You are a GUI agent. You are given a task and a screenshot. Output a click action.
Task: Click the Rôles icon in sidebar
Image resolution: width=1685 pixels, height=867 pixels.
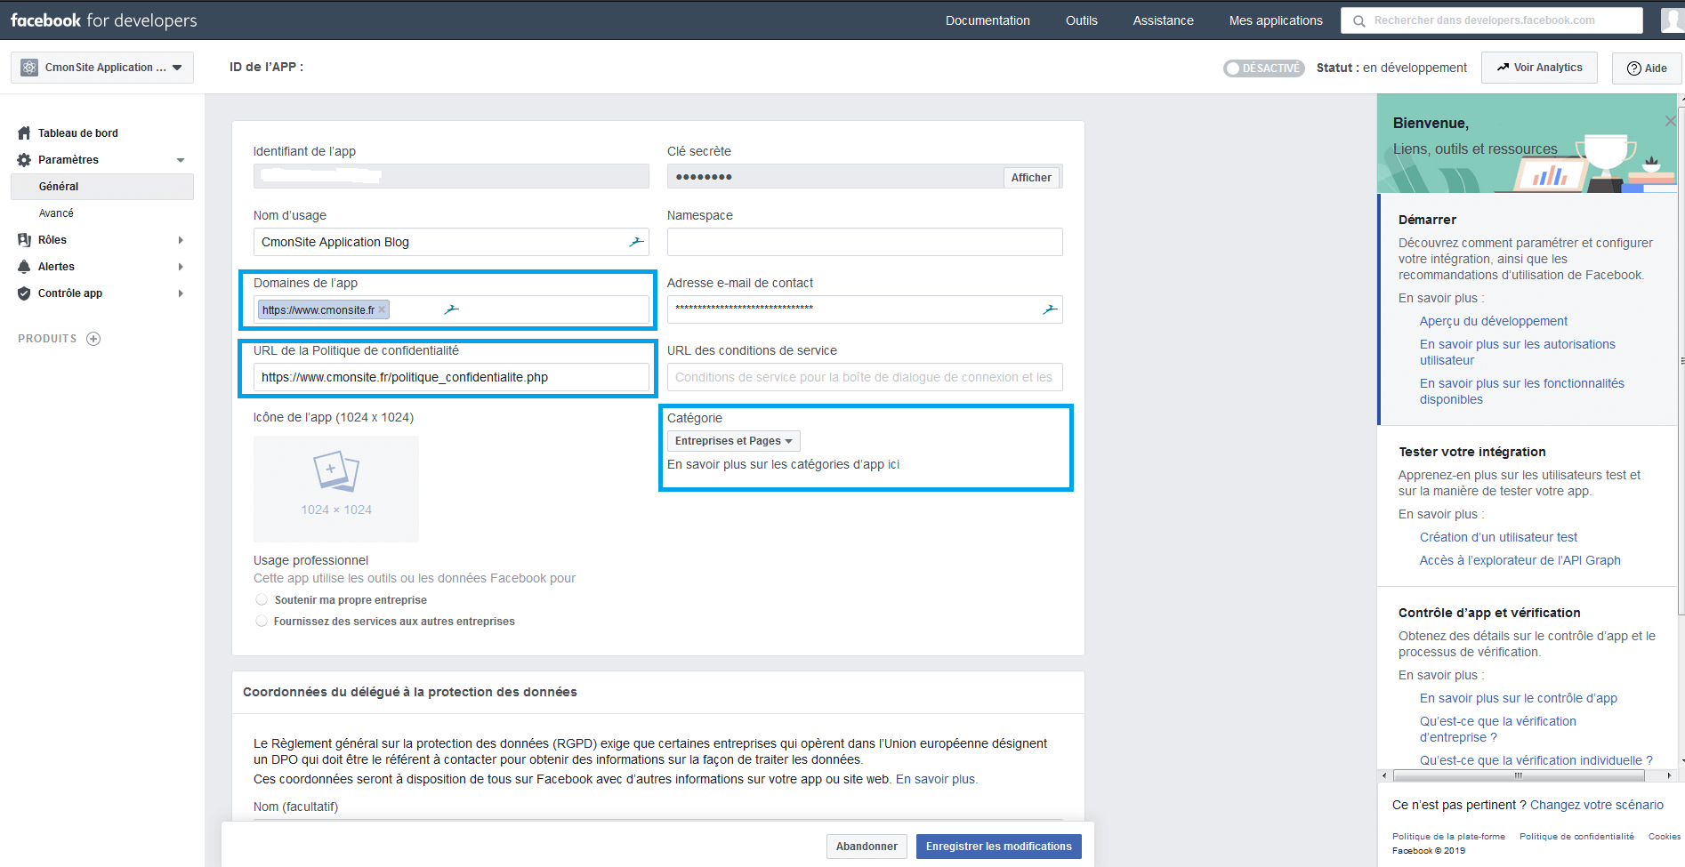[x=24, y=240]
